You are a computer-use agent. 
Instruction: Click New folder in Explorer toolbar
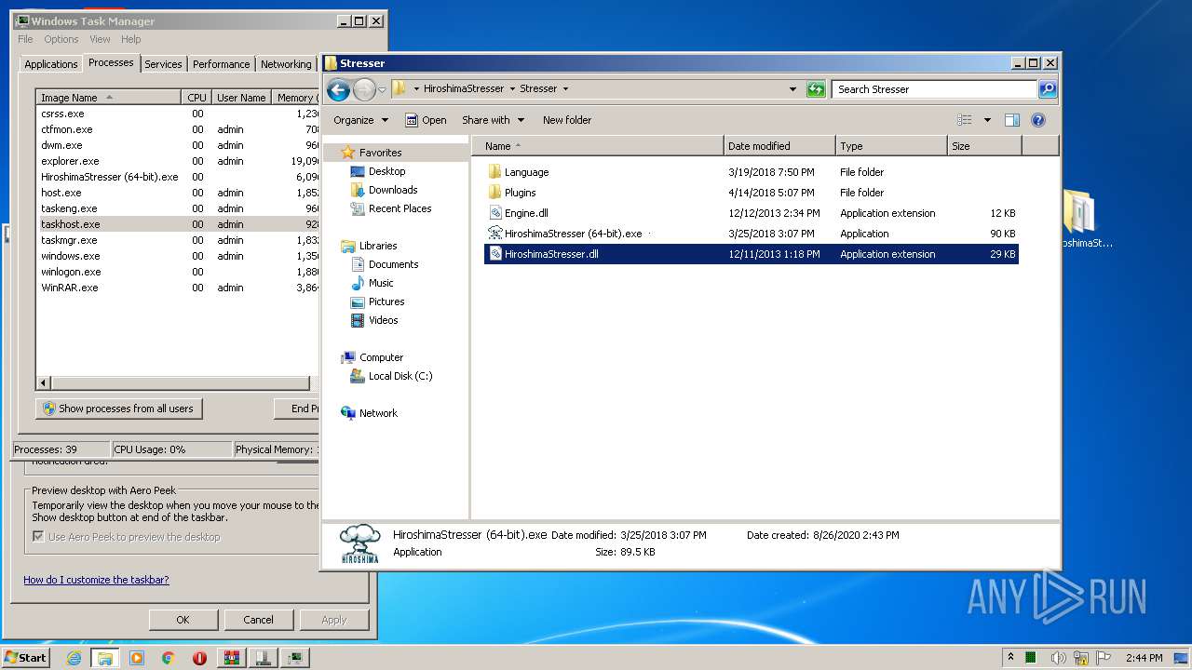coord(567,120)
